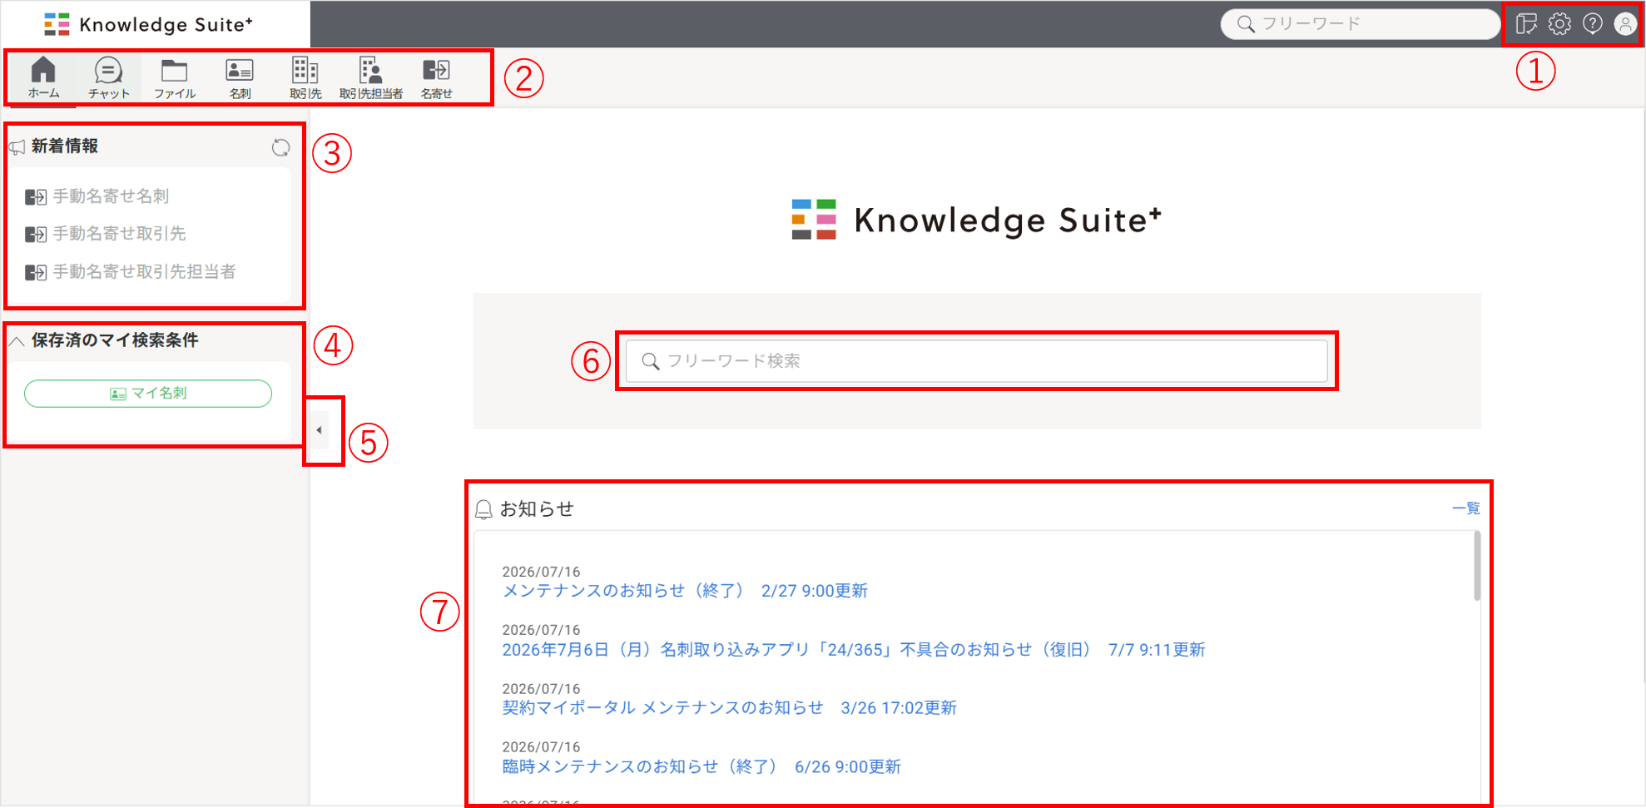1646x808 pixels.
Task: Open settings gear icon
Action: coord(1559,24)
